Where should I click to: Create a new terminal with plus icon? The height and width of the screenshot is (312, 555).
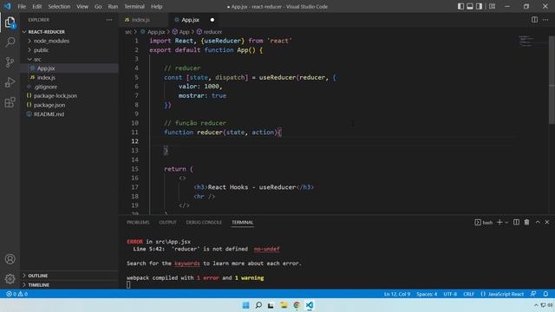499,222
